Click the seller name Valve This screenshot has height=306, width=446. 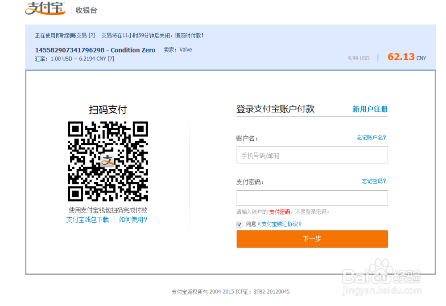(x=185, y=50)
